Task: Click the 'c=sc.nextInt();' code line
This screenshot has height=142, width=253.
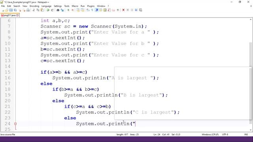Action: coord(62,61)
